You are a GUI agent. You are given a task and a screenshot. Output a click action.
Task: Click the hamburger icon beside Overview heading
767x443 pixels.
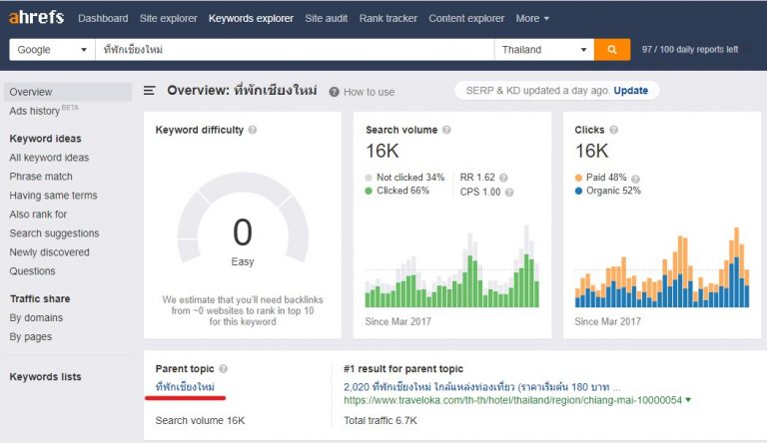(150, 91)
